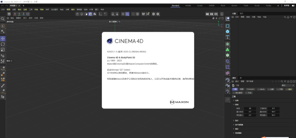Open the viewport hamburger menu
The height and width of the screenshot is (138, 296).
point(8,18)
